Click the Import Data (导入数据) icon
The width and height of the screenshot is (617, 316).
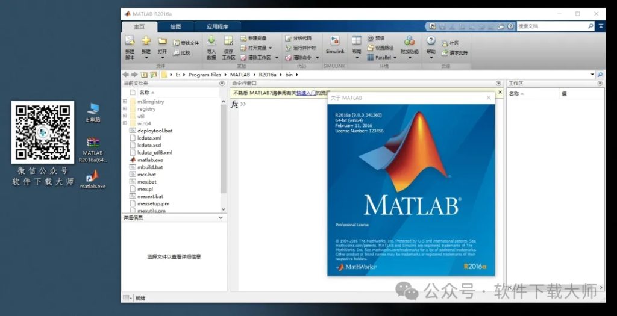tap(211, 40)
